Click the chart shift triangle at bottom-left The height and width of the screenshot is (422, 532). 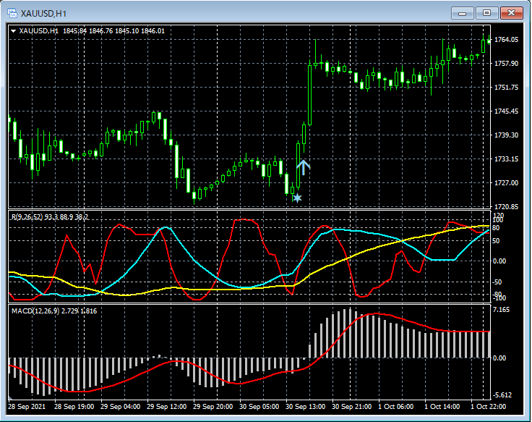tap(11, 400)
